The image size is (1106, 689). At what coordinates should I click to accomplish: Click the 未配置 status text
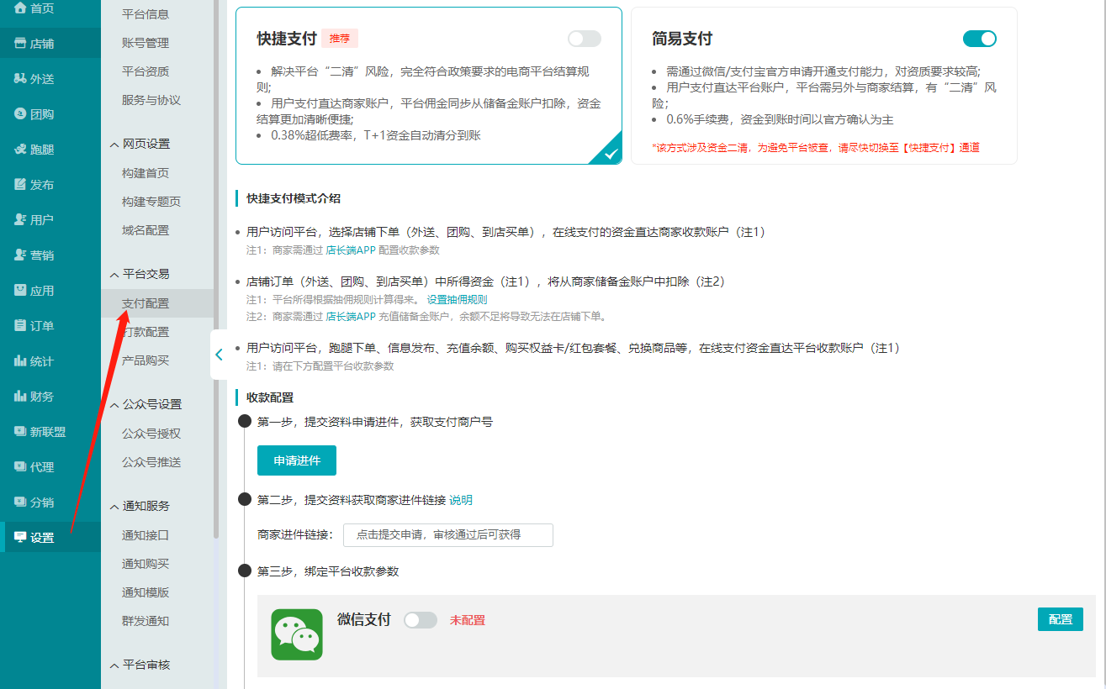[x=468, y=620]
